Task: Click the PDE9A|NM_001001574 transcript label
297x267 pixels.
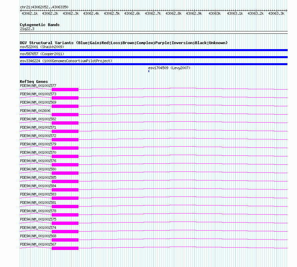Action: (38, 228)
